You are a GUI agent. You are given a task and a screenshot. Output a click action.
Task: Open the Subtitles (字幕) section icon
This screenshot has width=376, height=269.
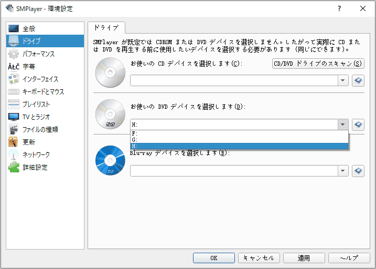[14, 66]
